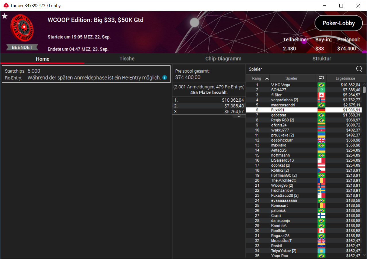Click the PokerStars spade logo in title bar
This screenshot has height=259, width=367.
click(x=6, y=5)
